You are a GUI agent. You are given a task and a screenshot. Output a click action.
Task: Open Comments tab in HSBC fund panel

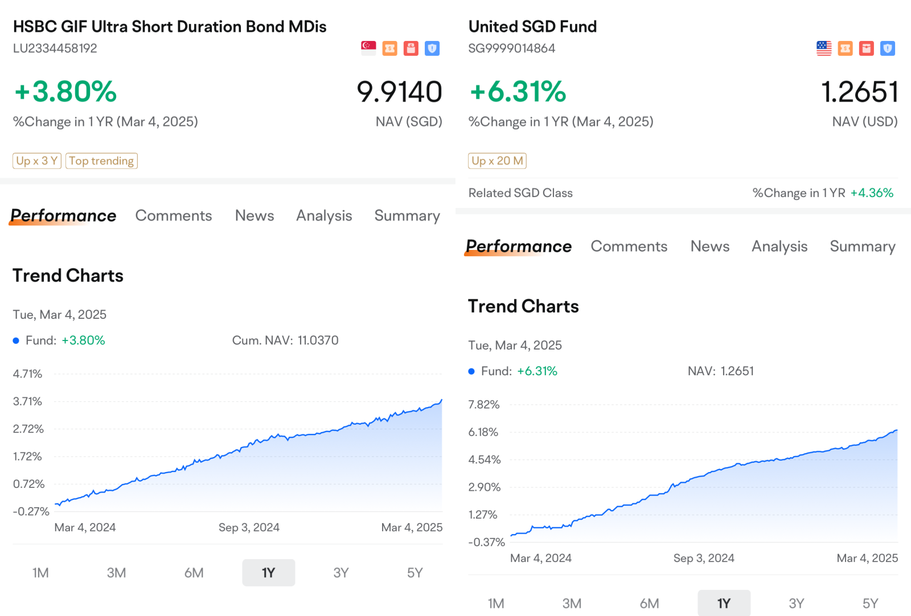[x=174, y=216]
